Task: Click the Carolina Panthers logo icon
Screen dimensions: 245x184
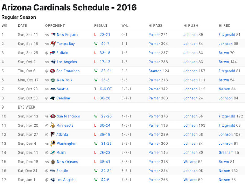Action: click(x=52, y=98)
